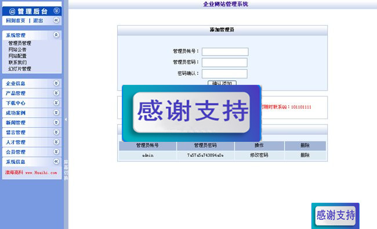The height and width of the screenshot is (229, 377).
Task: Expand the 人才管理 section chevron
Action: [x=56, y=142]
